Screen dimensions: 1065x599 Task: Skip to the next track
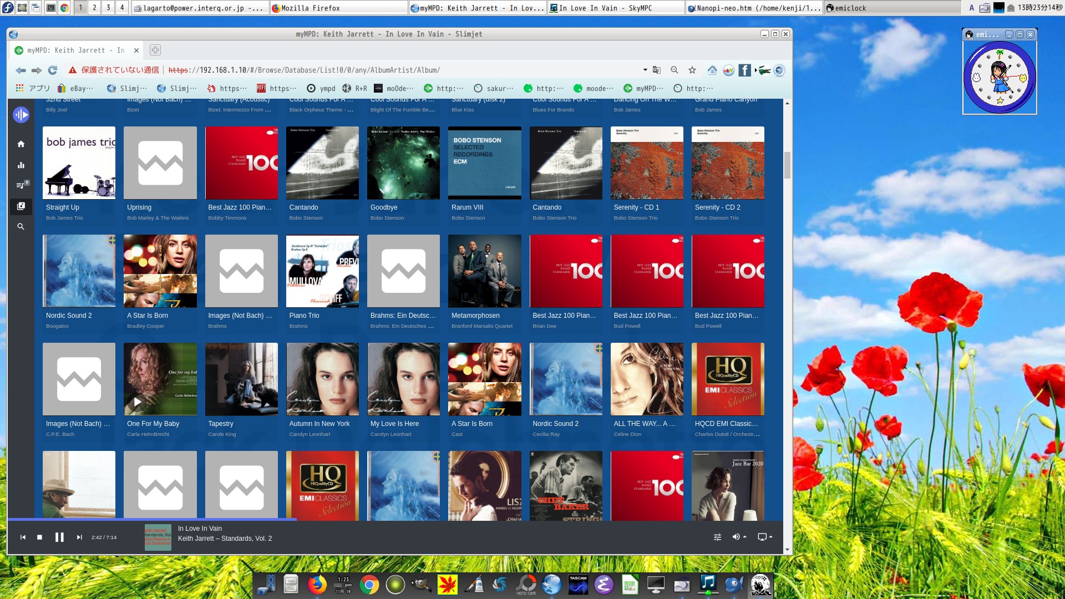(79, 537)
